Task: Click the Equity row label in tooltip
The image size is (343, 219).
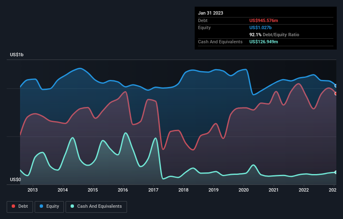Action: tap(204, 27)
